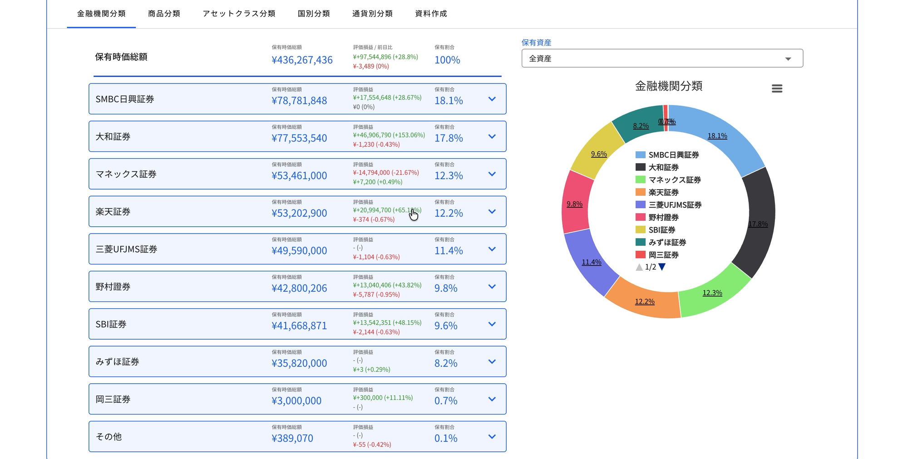Image resolution: width=908 pixels, height=459 pixels.
Task: Click the 100% total holding ratio
Action: 447,60
